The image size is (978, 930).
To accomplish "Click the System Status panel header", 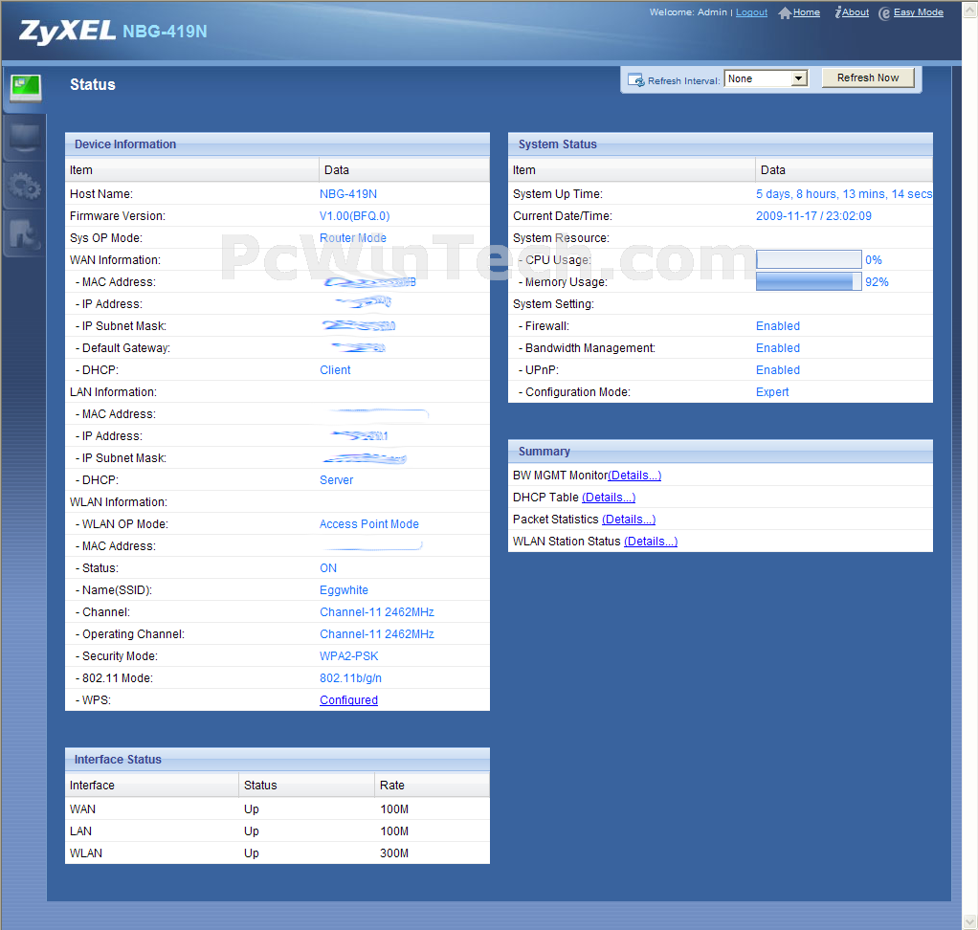I will click(x=721, y=144).
